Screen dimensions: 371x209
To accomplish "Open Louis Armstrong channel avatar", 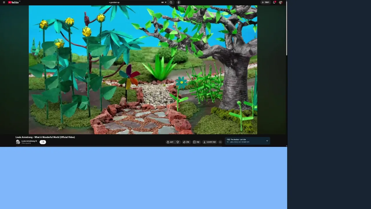I will [18, 142].
